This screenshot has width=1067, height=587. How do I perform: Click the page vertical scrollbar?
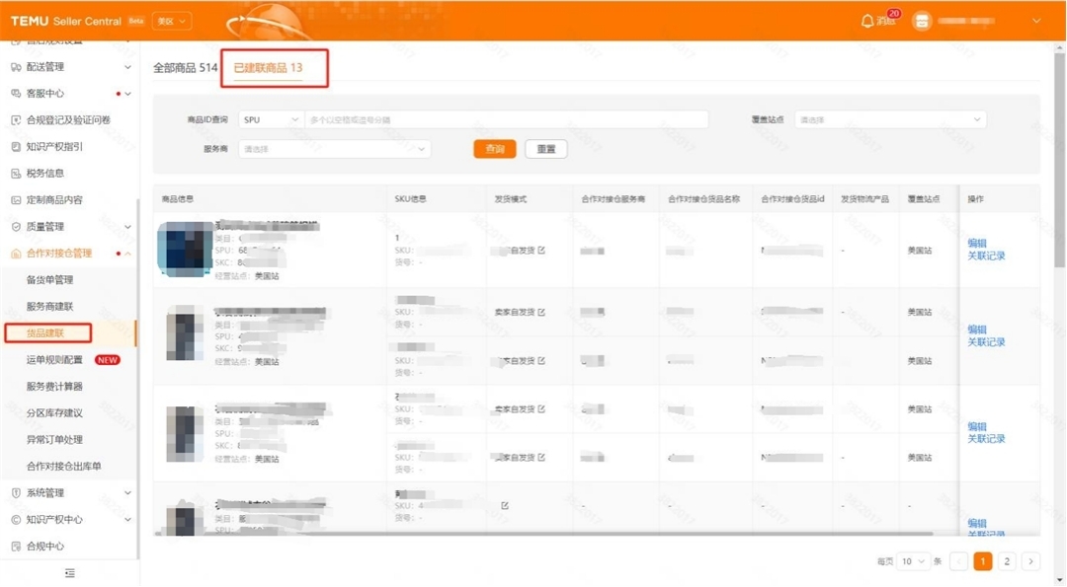coord(1059,160)
